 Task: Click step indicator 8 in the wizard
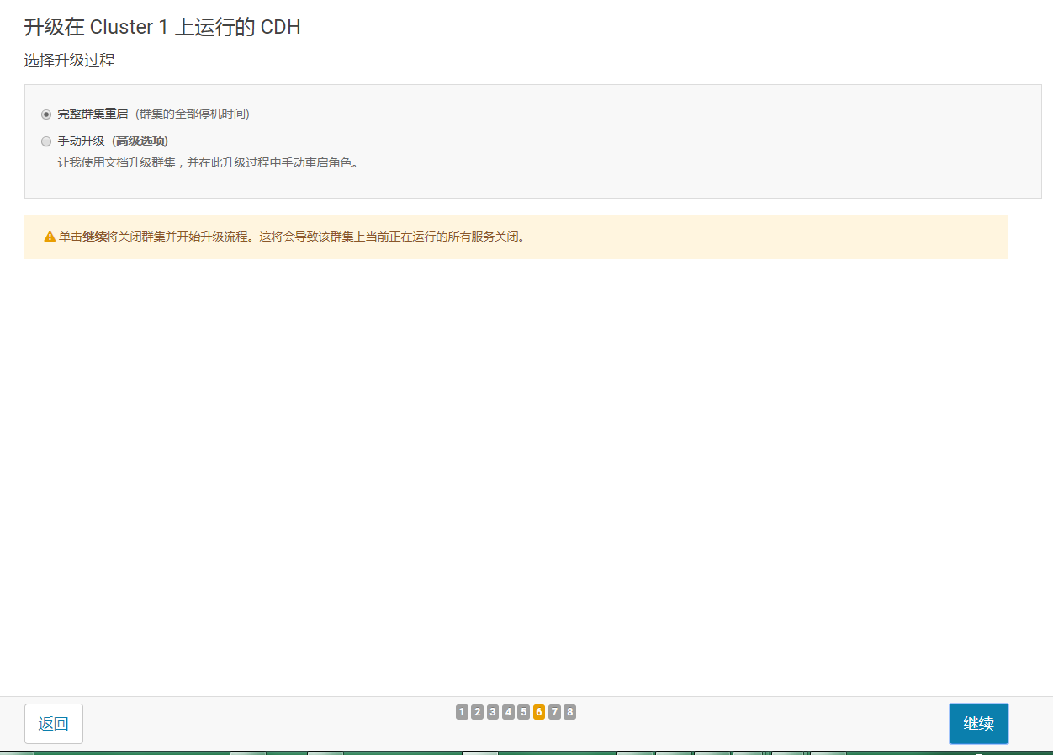[x=570, y=711]
